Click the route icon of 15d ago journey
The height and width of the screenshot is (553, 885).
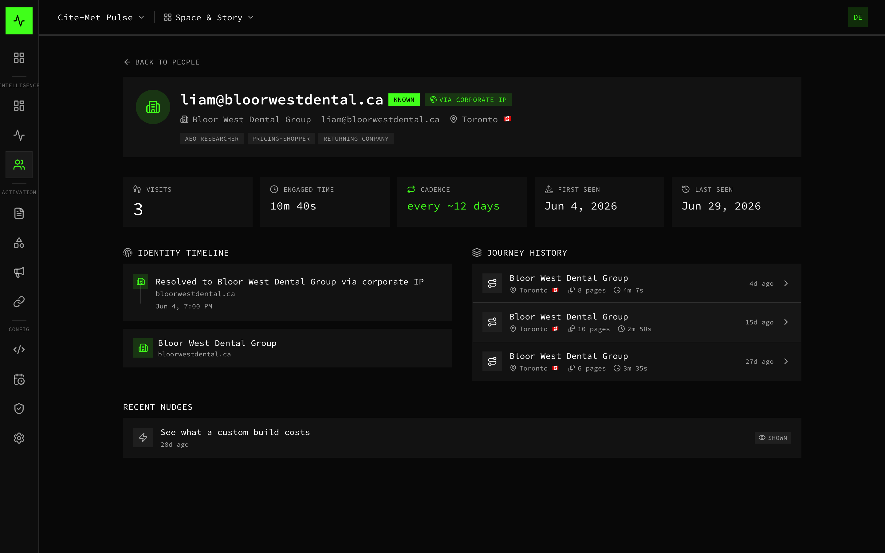[492, 322]
